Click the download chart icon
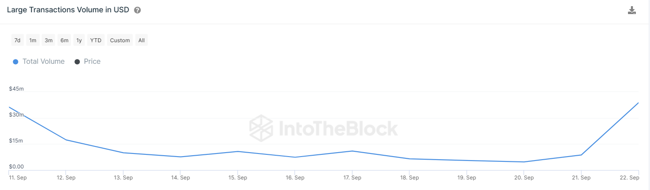This screenshot has height=190, width=650. (632, 11)
